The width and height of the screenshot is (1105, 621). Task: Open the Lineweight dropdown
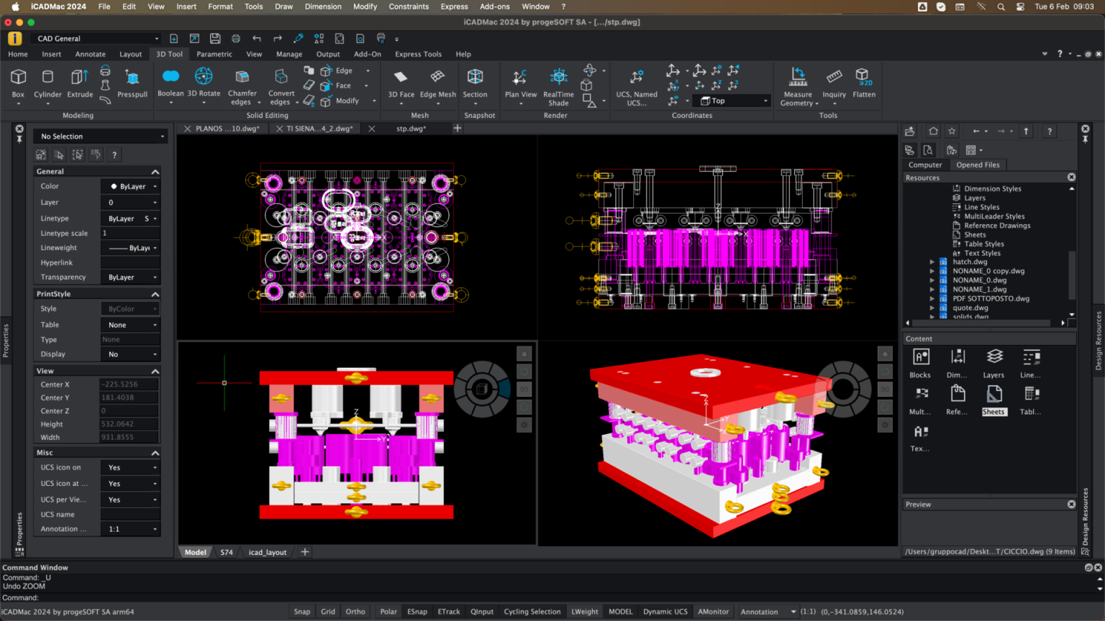point(130,248)
